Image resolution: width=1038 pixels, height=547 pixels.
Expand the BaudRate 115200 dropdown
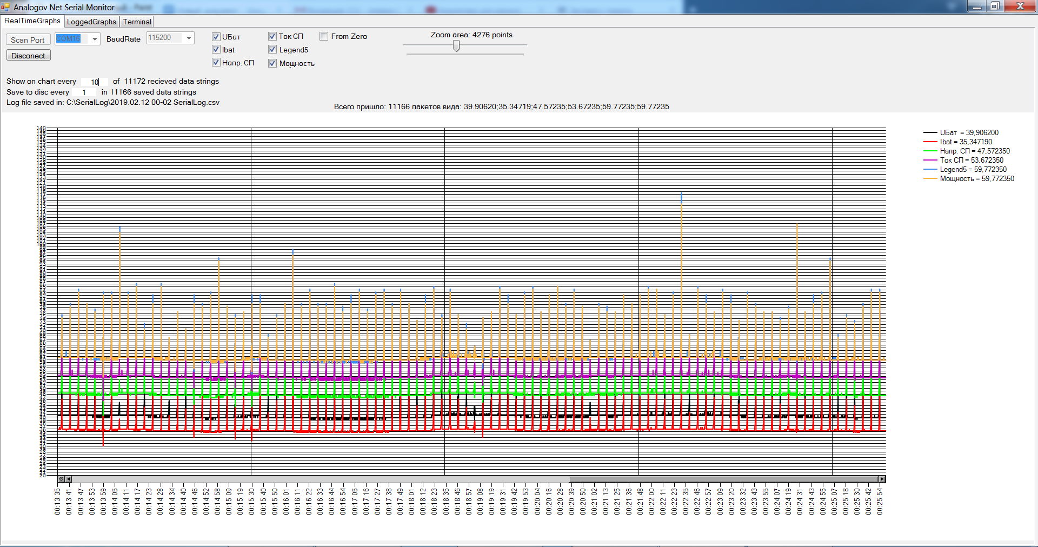(189, 38)
